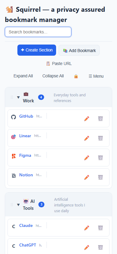Toggle the padlock lock icon
Screen dimensions: 117x254
click(x=76, y=76)
